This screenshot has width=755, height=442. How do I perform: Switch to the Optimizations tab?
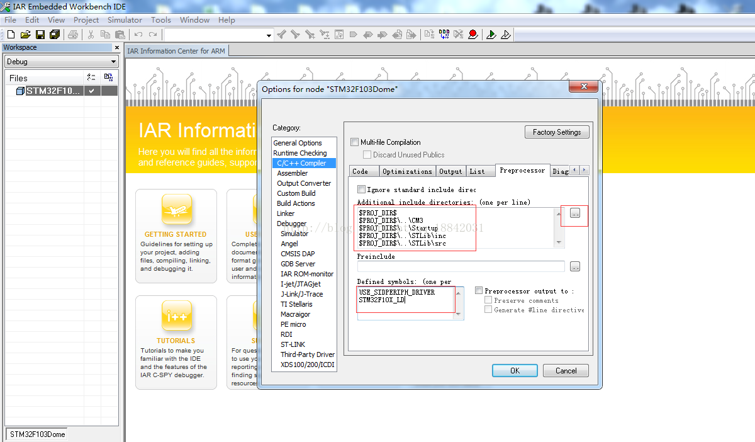point(407,171)
